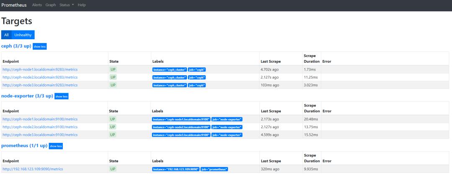Screen dimensions: 452x180
Task: Click scrape duration 9.935ms
Action: 311,169
